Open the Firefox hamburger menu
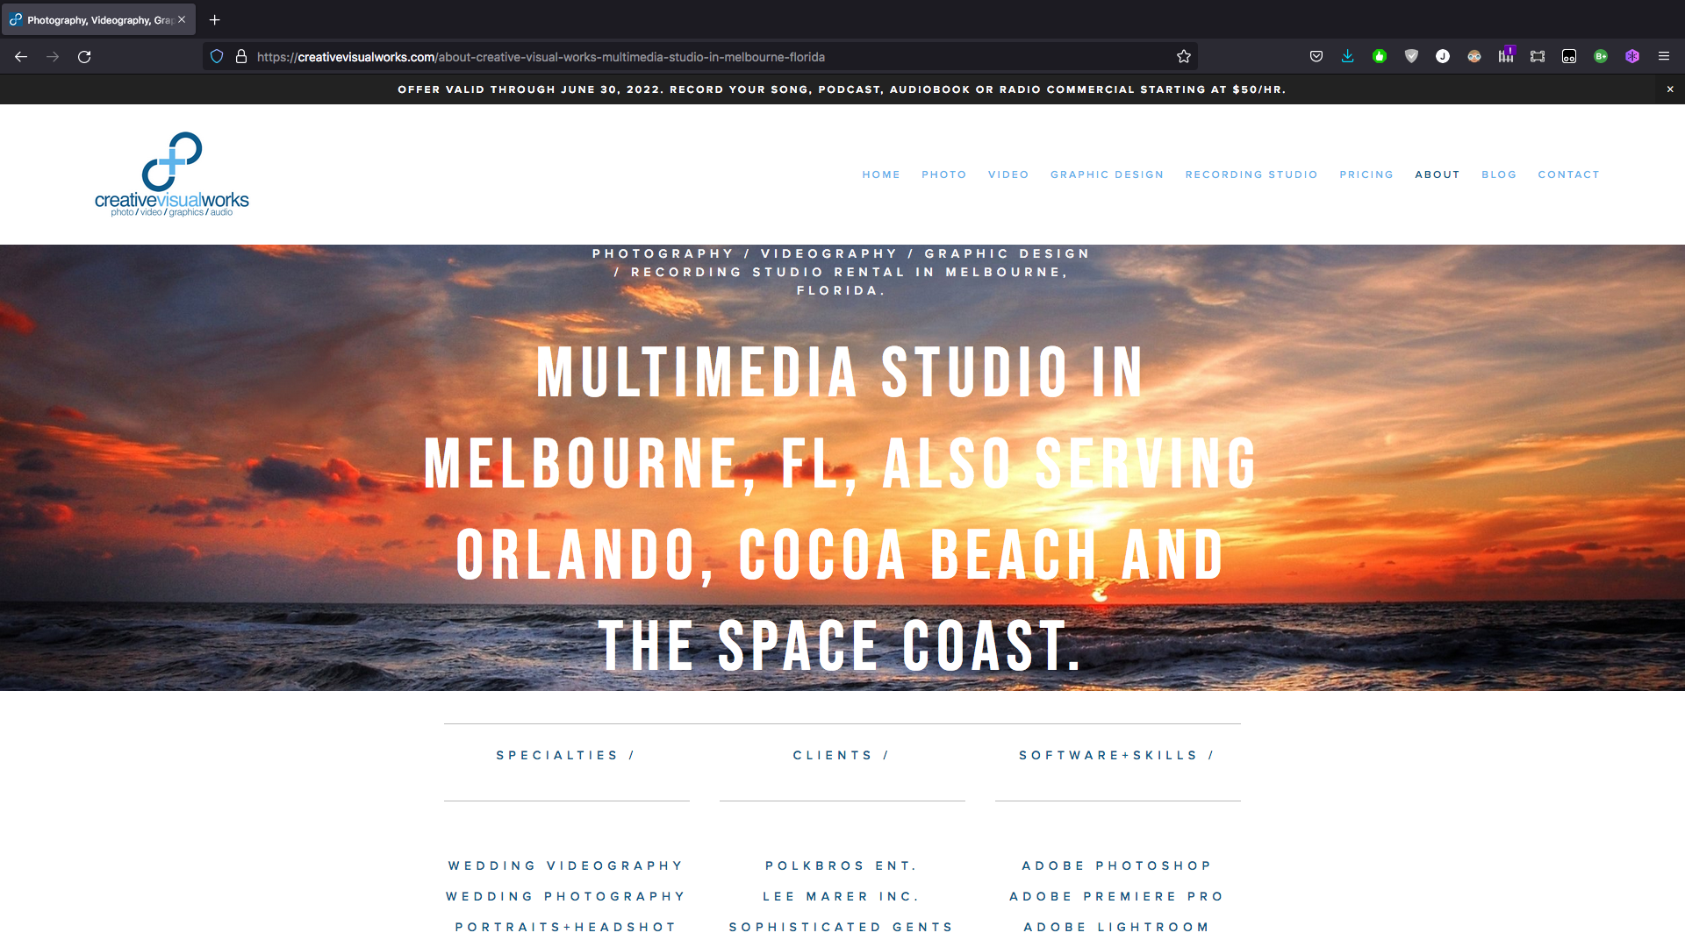 click(x=1664, y=57)
